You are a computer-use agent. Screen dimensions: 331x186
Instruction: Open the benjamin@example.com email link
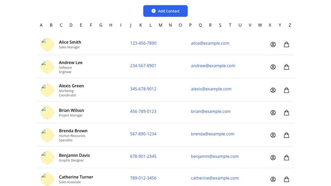tap(215, 157)
